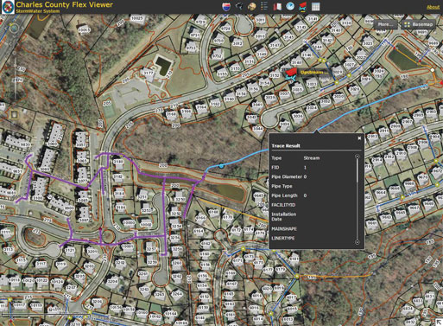443x326 pixels.
Task: Click Trace Result scrollbar up arrow
Action: click(358, 157)
